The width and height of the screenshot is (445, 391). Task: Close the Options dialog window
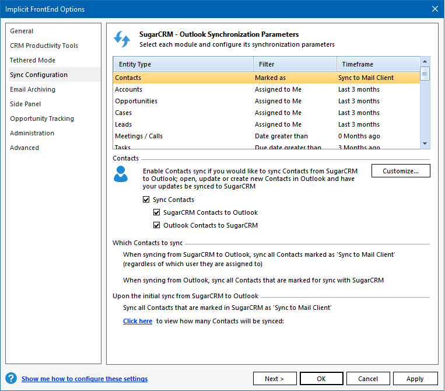435,9
